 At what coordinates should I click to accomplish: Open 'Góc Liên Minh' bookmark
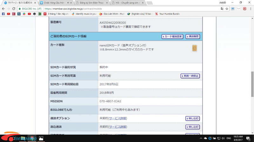coord(112,14)
